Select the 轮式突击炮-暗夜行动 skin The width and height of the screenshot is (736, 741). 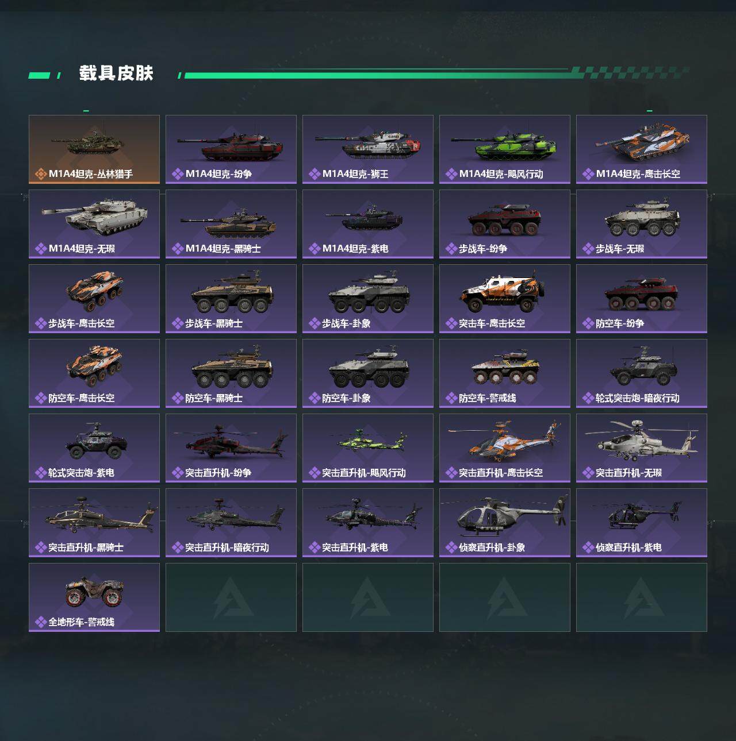(x=642, y=373)
